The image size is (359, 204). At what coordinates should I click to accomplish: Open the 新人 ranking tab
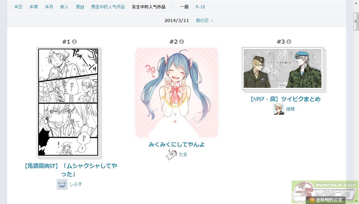pos(65,7)
